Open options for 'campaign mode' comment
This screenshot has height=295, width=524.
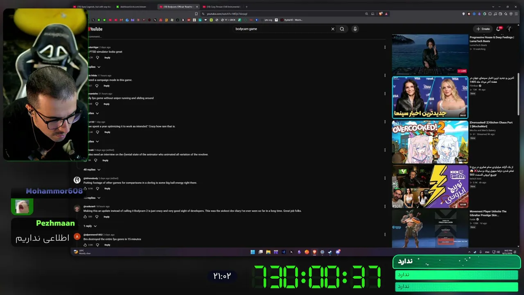(385, 75)
